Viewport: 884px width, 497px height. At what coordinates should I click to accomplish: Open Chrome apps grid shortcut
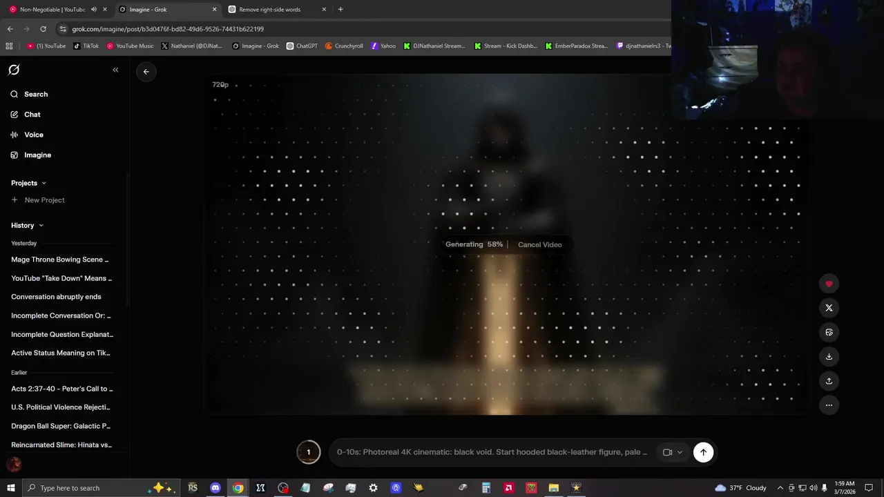(9, 46)
